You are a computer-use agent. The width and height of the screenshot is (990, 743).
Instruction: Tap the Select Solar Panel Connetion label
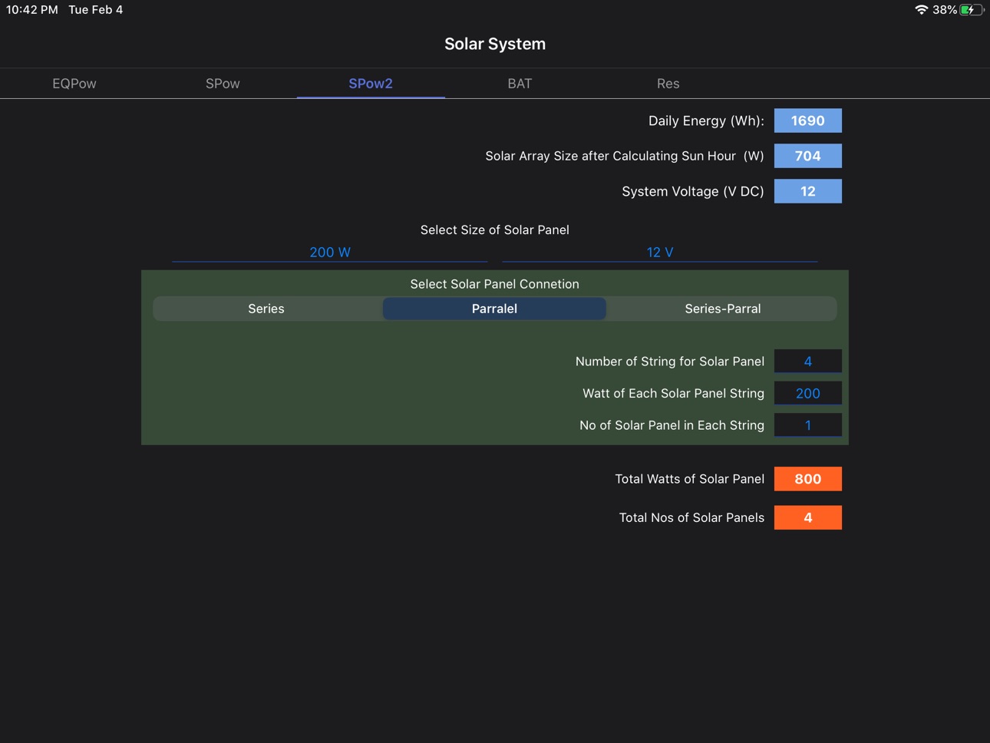click(x=495, y=284)
